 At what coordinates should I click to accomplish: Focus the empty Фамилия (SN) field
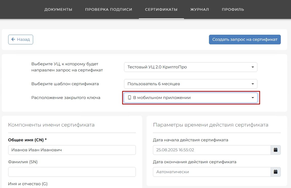click(72, 172)
